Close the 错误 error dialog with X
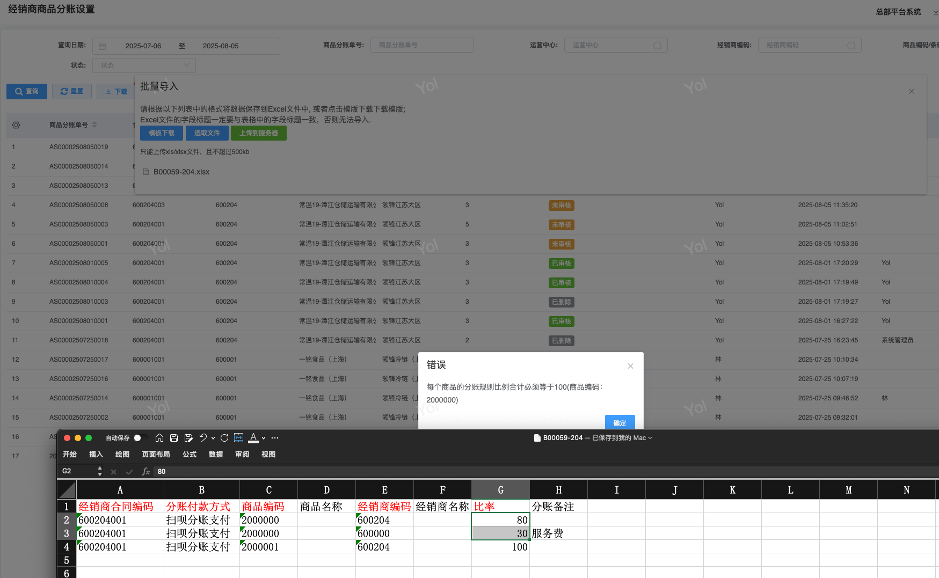This screenshot has height=578, width=939. [631, 366]
